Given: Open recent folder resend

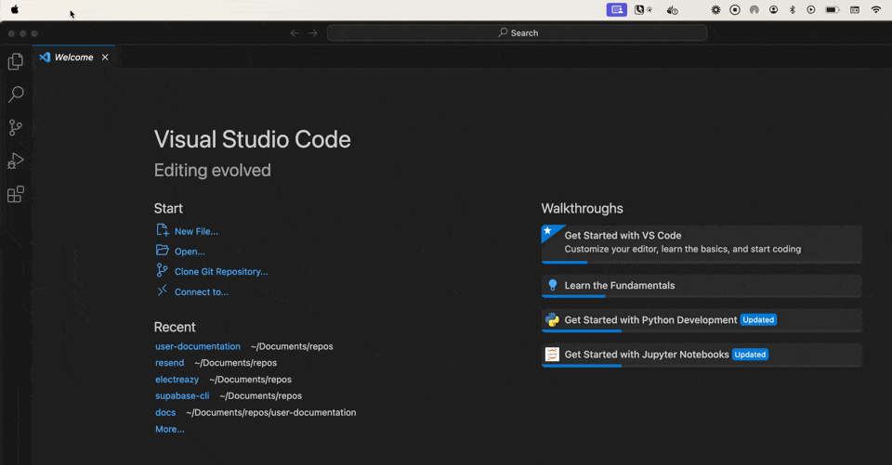Looking at the screenshot, I should tap(169, 363).
